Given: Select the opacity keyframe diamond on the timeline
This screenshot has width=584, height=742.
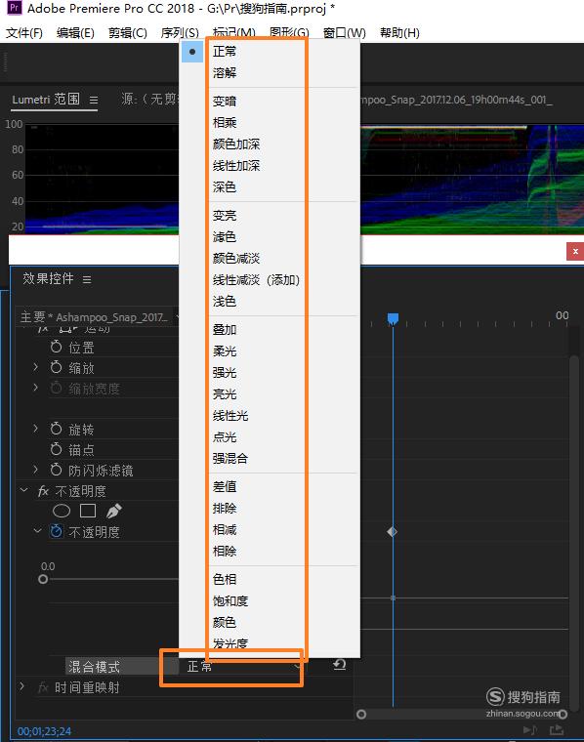Looking at the screenshot, I should [392, 532].
